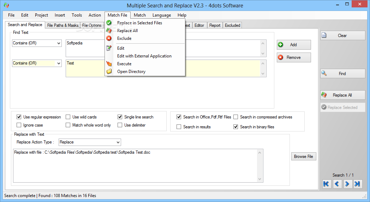Choose Edit with External Application
The height and width of the screenshot is (202, 370).
click(x=145, y=56)
